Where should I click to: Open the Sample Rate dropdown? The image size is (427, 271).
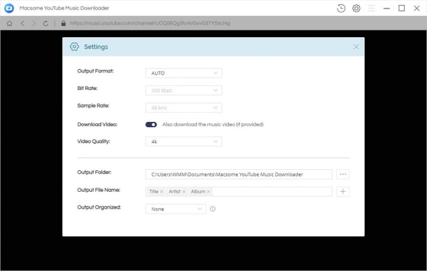(184, 108)
